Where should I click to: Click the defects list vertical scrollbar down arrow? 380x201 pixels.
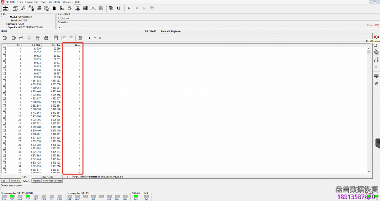(x=369, y=171)
